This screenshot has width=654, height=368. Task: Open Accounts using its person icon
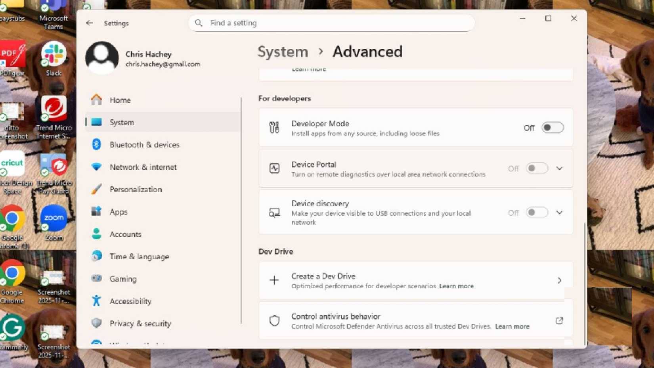coord(96,234)
